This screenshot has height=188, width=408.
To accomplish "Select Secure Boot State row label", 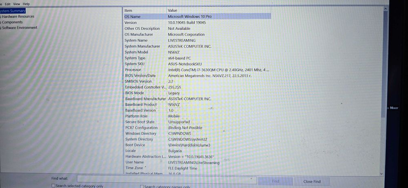I will pyautogui.click(x=140, y=122).
